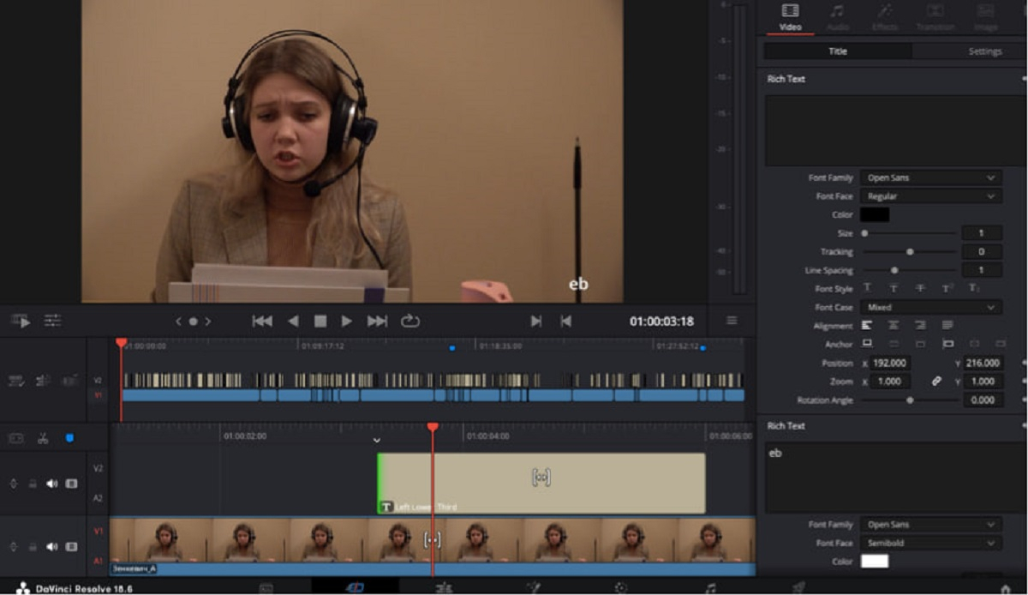Viewport: 1028px width, 595px height.
Task: Apply the strikethrough Font Style icon
Action: pyautogui.click(x=921, y=289)
